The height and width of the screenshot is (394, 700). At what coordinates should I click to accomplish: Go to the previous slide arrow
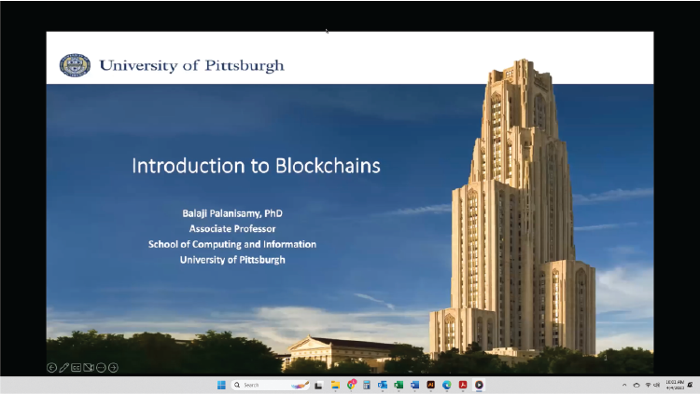(x=51, y=367)
